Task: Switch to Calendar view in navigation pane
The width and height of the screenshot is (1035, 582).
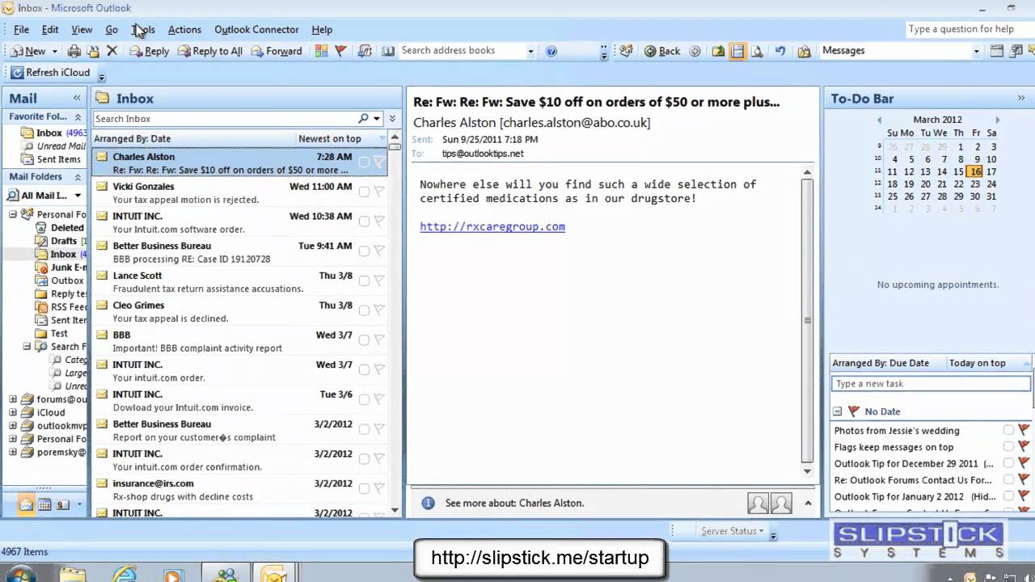Action: [44, 504]
